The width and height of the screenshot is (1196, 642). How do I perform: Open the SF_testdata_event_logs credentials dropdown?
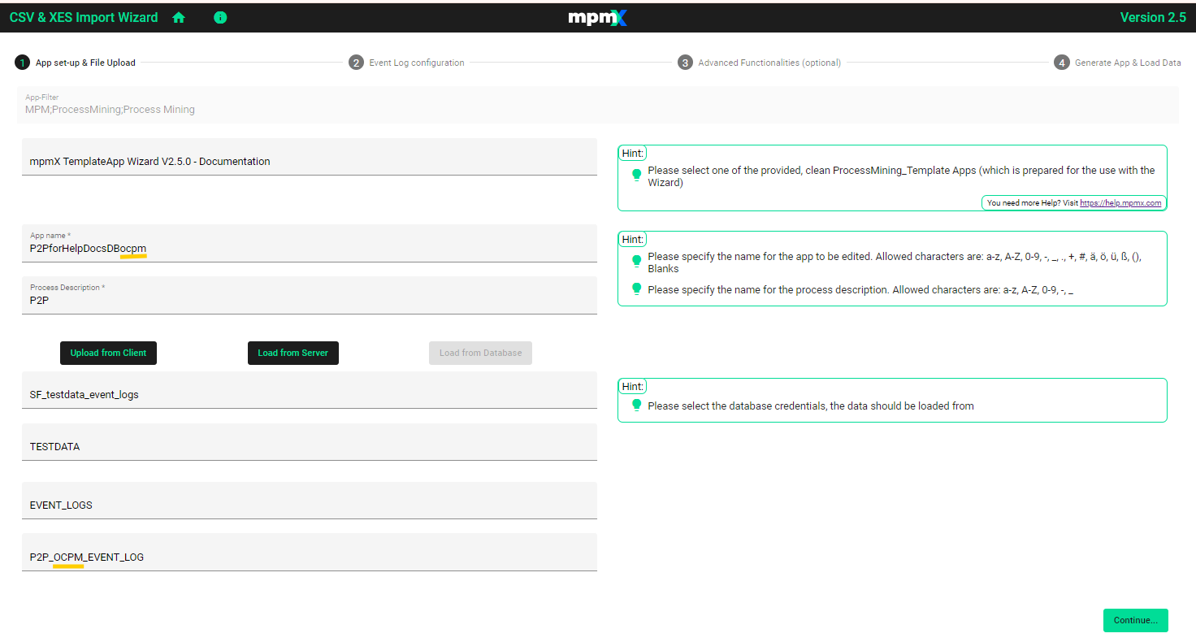pos(310,390)
